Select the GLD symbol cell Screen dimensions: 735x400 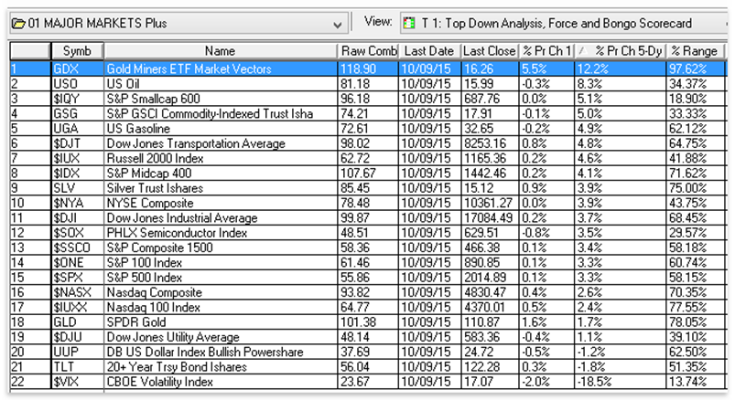(77, 321)
